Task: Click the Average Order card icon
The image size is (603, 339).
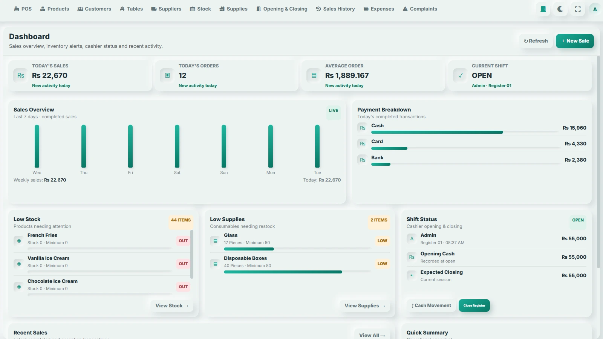Action: [x=314, y=75]
